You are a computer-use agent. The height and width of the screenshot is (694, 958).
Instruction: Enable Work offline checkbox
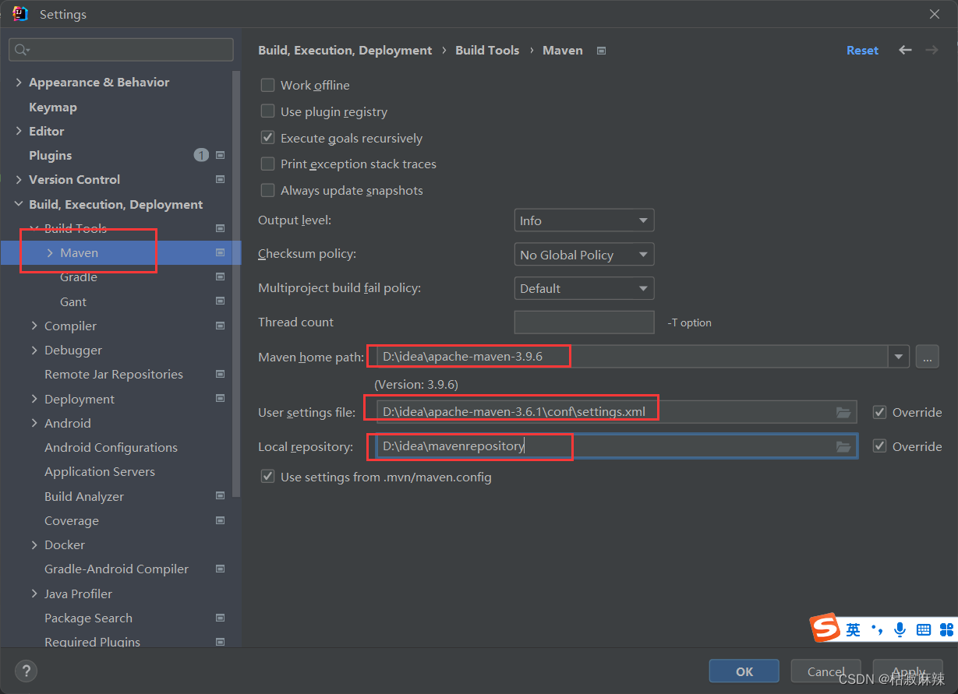tap(267, 85)
